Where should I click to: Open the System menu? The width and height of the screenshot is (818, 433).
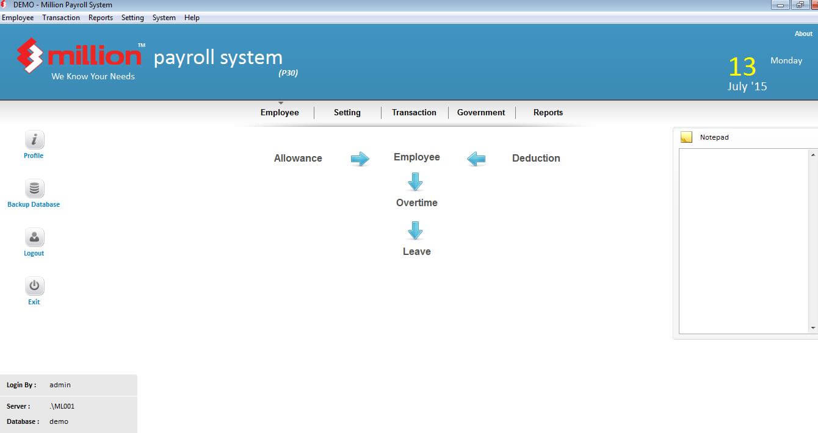[164, 18]
